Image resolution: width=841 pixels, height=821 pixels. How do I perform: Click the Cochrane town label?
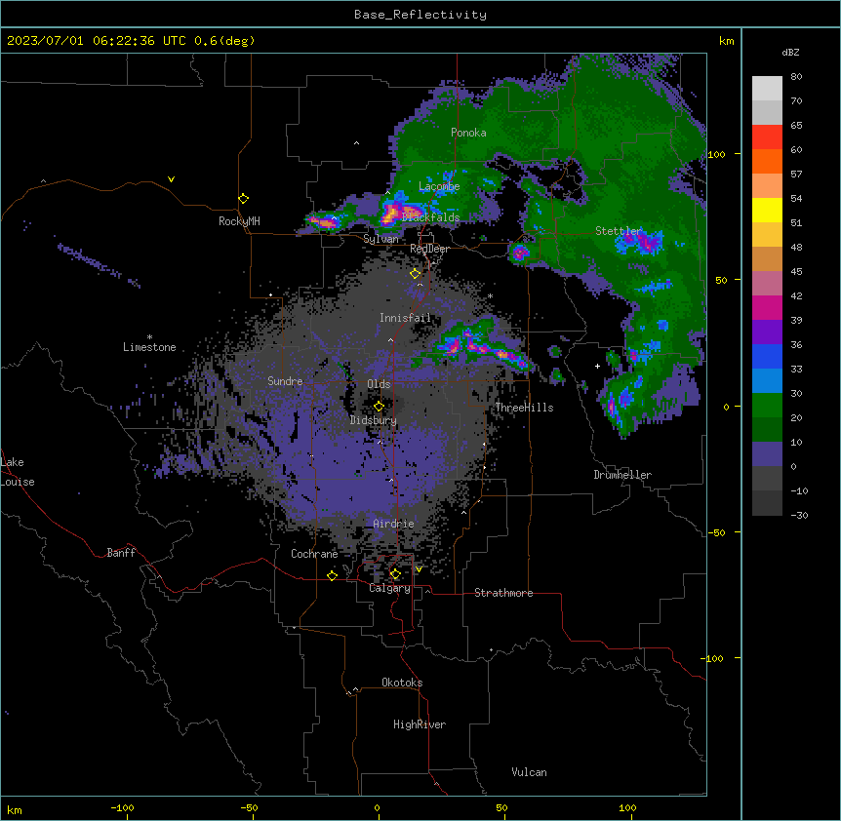tap(314, 554)
